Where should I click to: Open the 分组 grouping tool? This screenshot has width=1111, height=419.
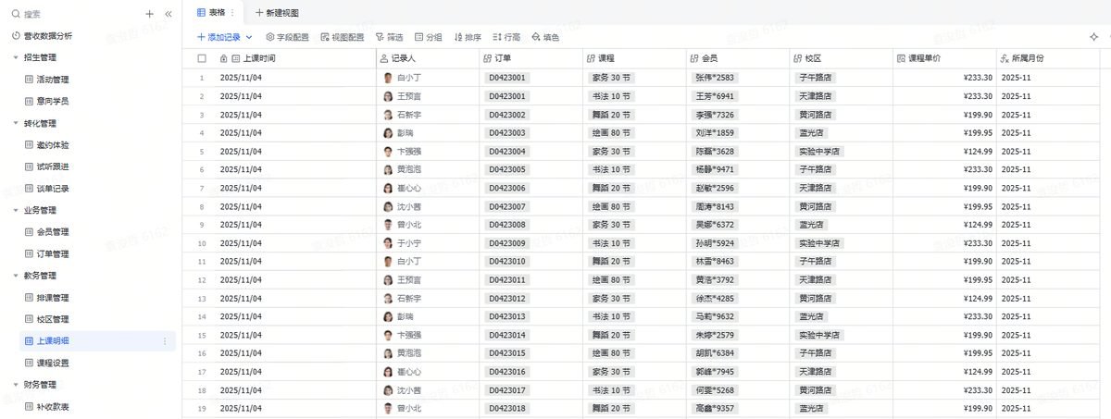point(428,37)
